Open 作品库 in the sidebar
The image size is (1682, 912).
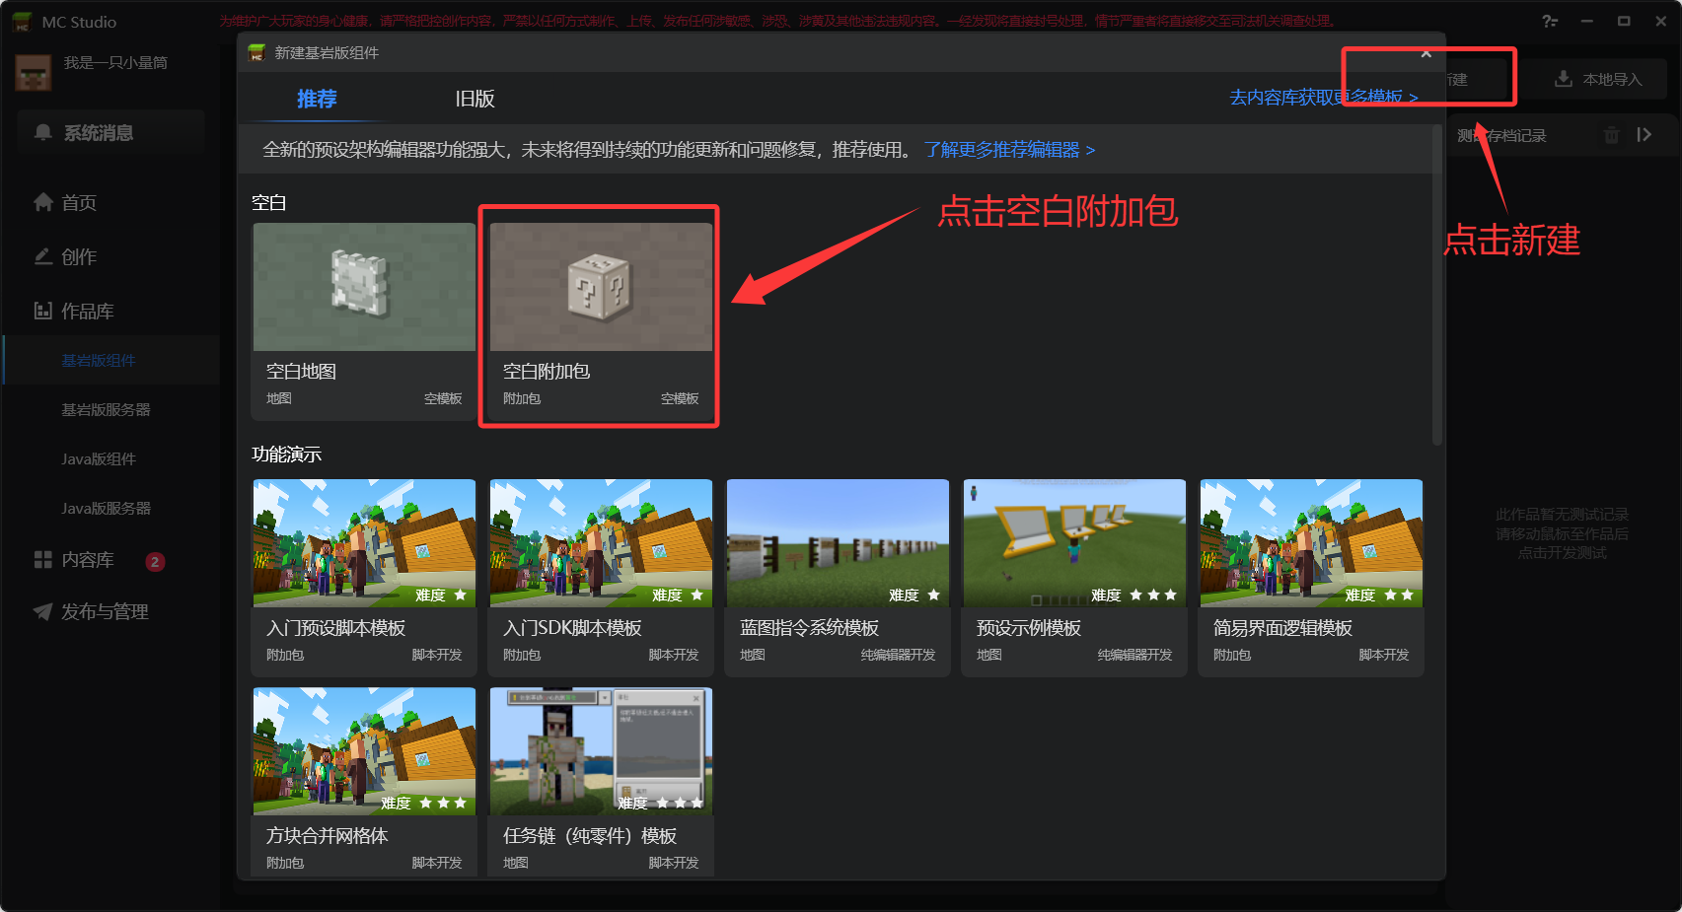pyautogui.click(x=74, y=311)
